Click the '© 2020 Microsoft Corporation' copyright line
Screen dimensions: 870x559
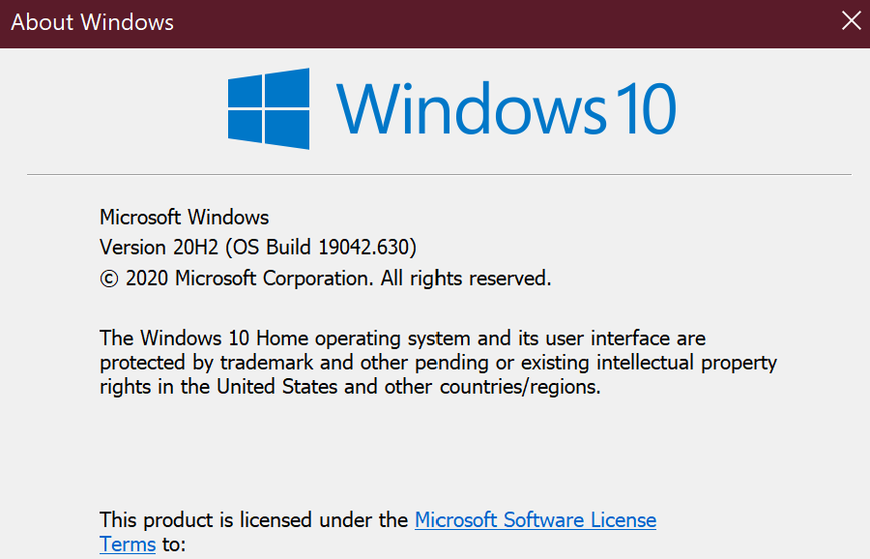[x=326, y=279]
